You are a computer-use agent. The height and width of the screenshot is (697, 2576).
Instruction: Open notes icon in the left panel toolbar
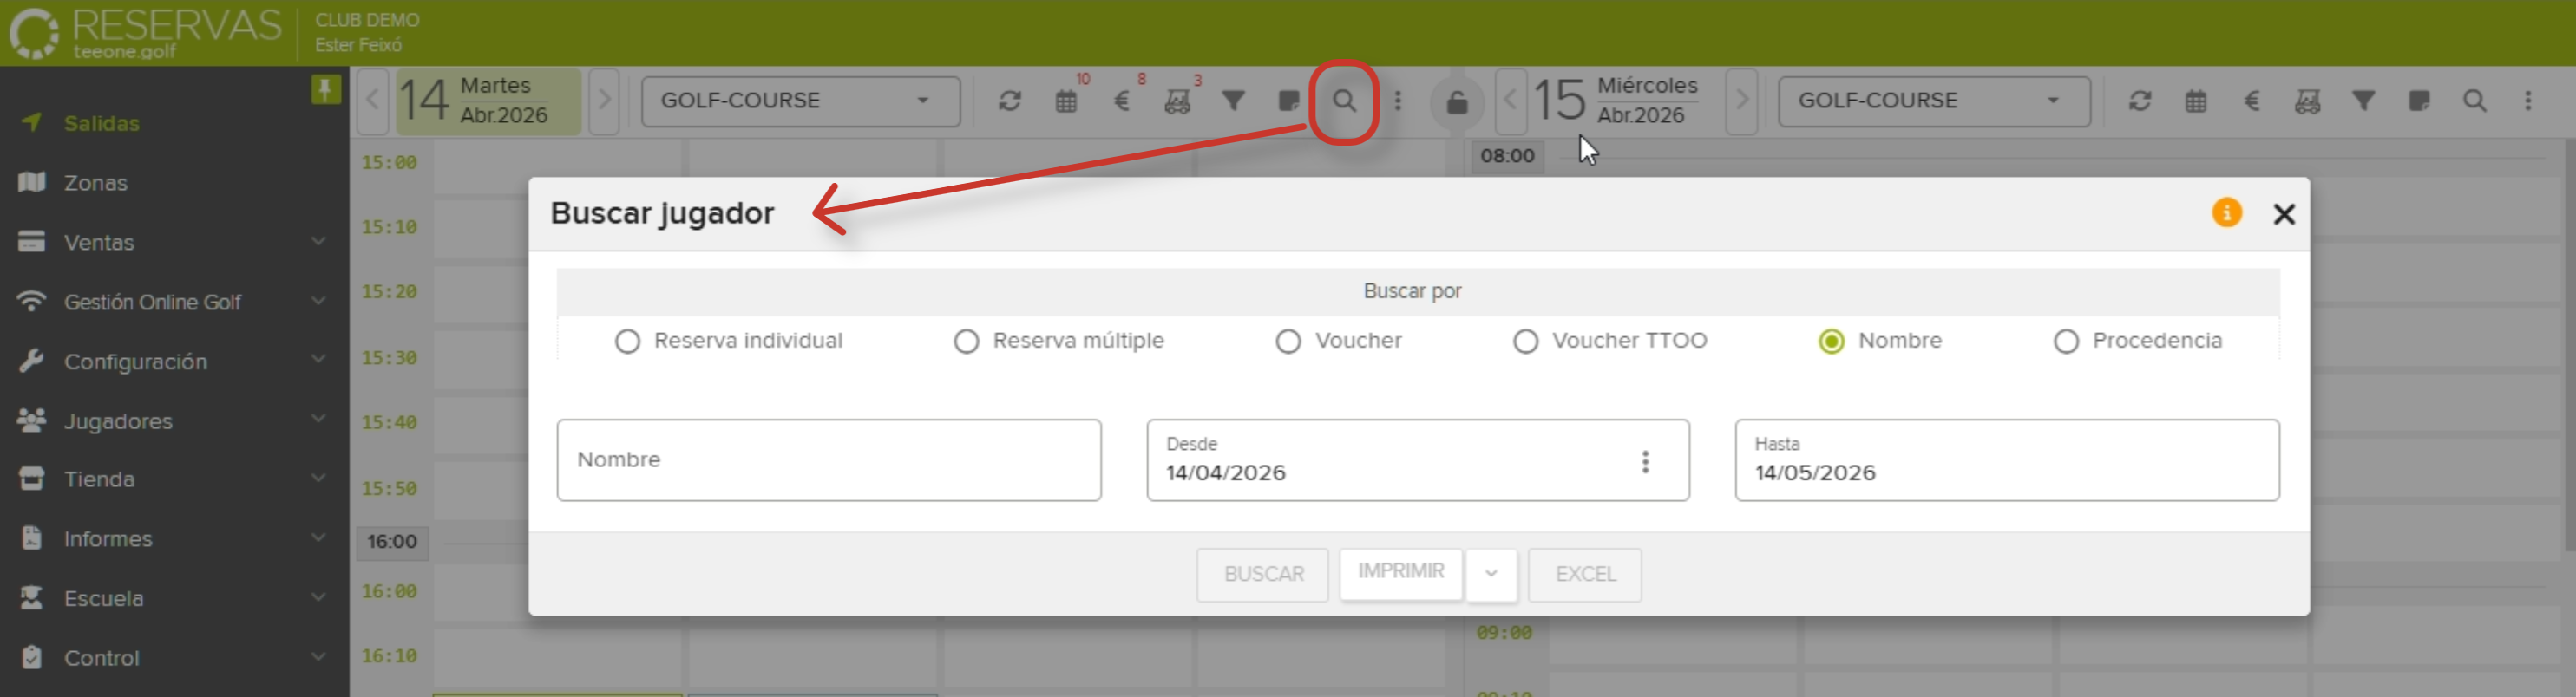pyautogui.click(x=1289, y=101)
